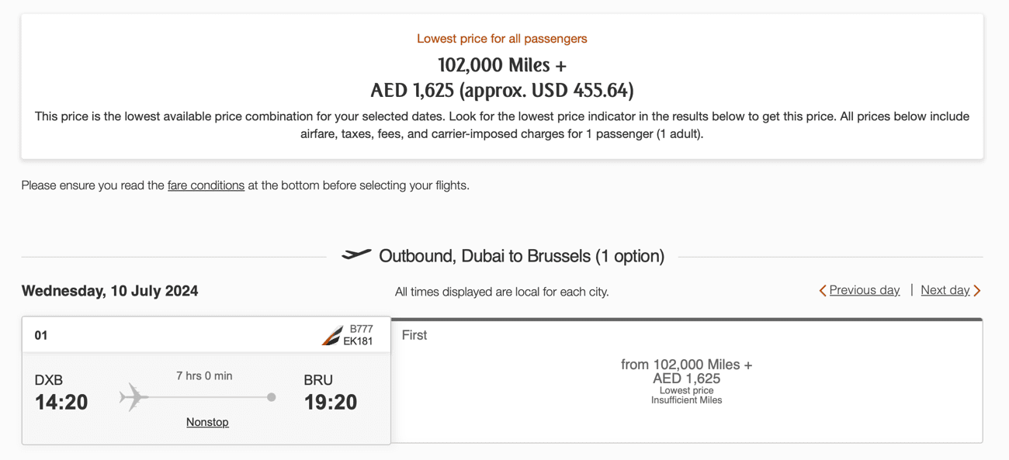Click the right chevron after Next day
Screen dimensions: 1009x460
tap(977, 290)
